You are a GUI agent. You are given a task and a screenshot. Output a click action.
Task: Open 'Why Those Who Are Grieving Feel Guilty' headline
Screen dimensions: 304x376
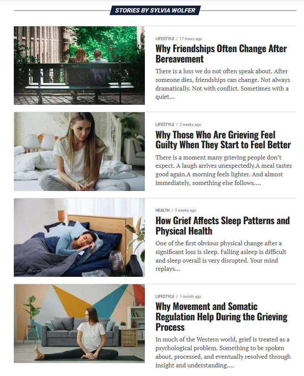(x=223, y=140)
